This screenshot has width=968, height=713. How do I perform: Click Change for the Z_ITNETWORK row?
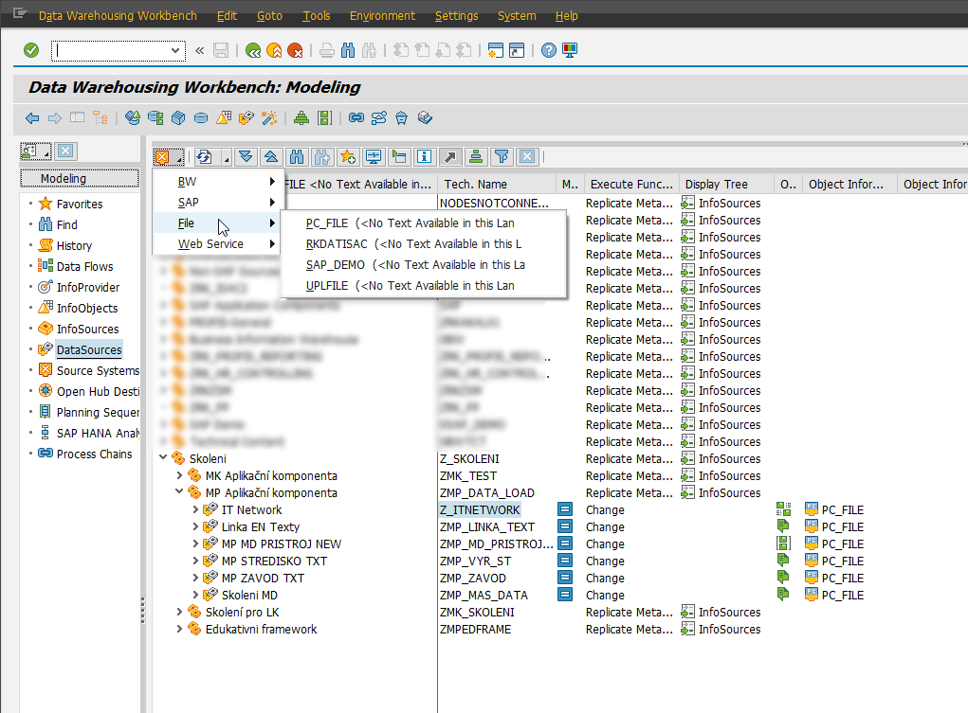click(x=604, y=510)
